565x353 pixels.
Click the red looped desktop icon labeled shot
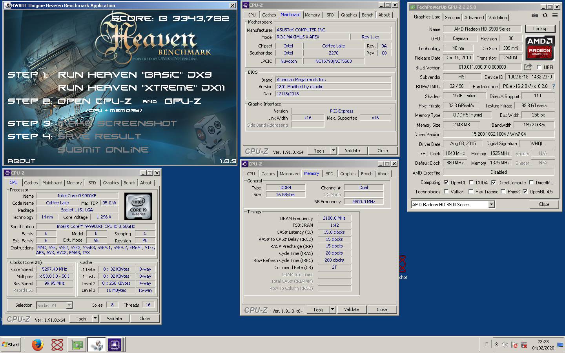point(403,264)
